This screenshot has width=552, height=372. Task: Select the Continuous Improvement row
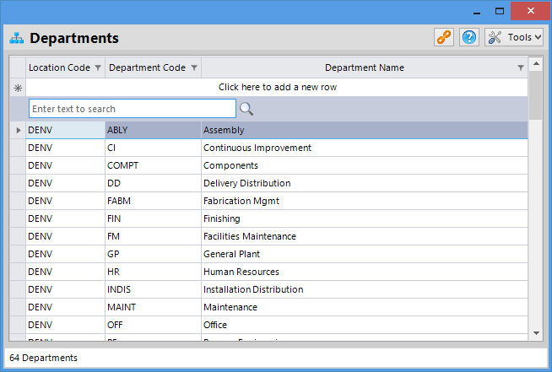[257, 148]
